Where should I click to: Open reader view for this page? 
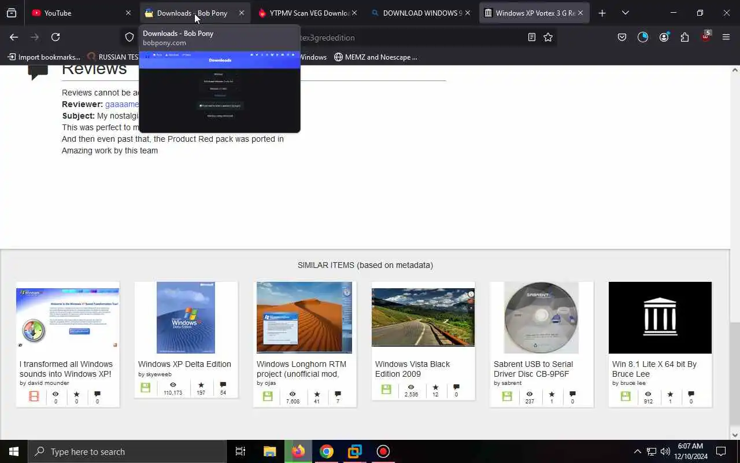coord(532,37)
